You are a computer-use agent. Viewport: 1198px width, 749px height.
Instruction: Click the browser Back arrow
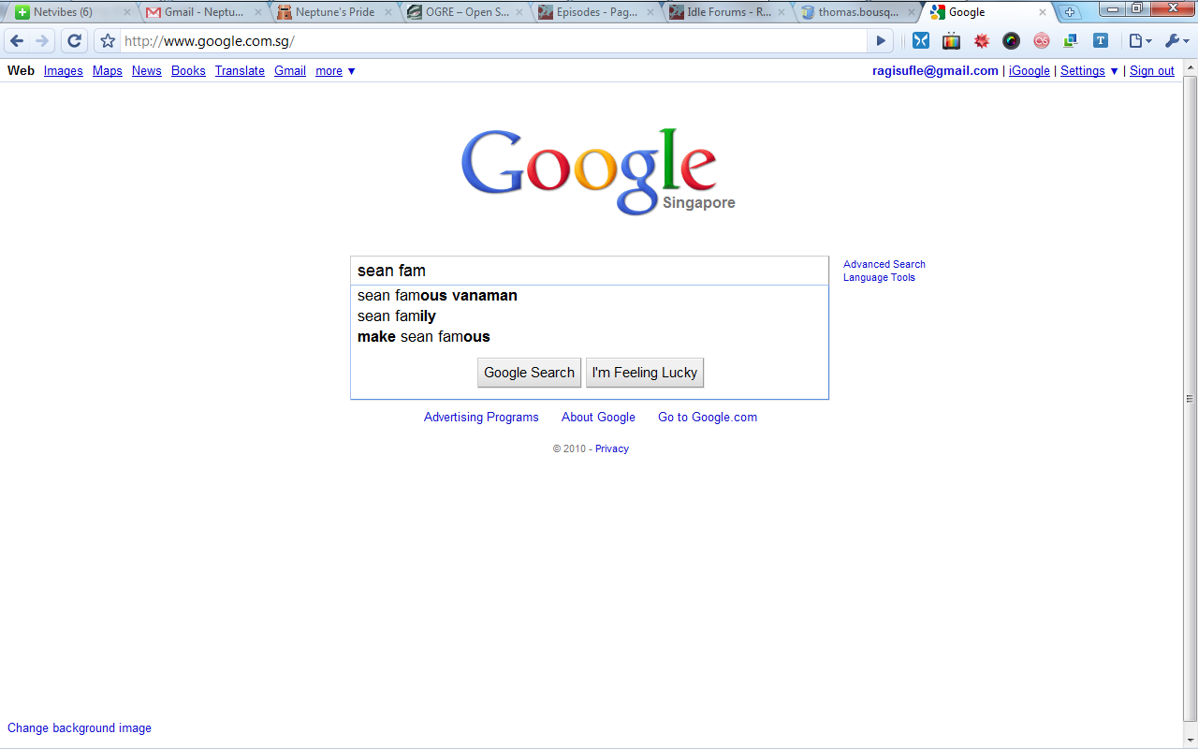[17, 41]
